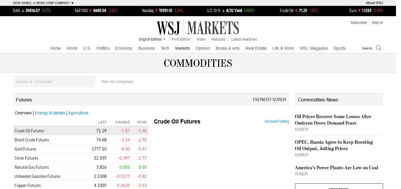Expand the Dow Jones company dropdown
Screen dimensions: 401x189
coord(73,3)
